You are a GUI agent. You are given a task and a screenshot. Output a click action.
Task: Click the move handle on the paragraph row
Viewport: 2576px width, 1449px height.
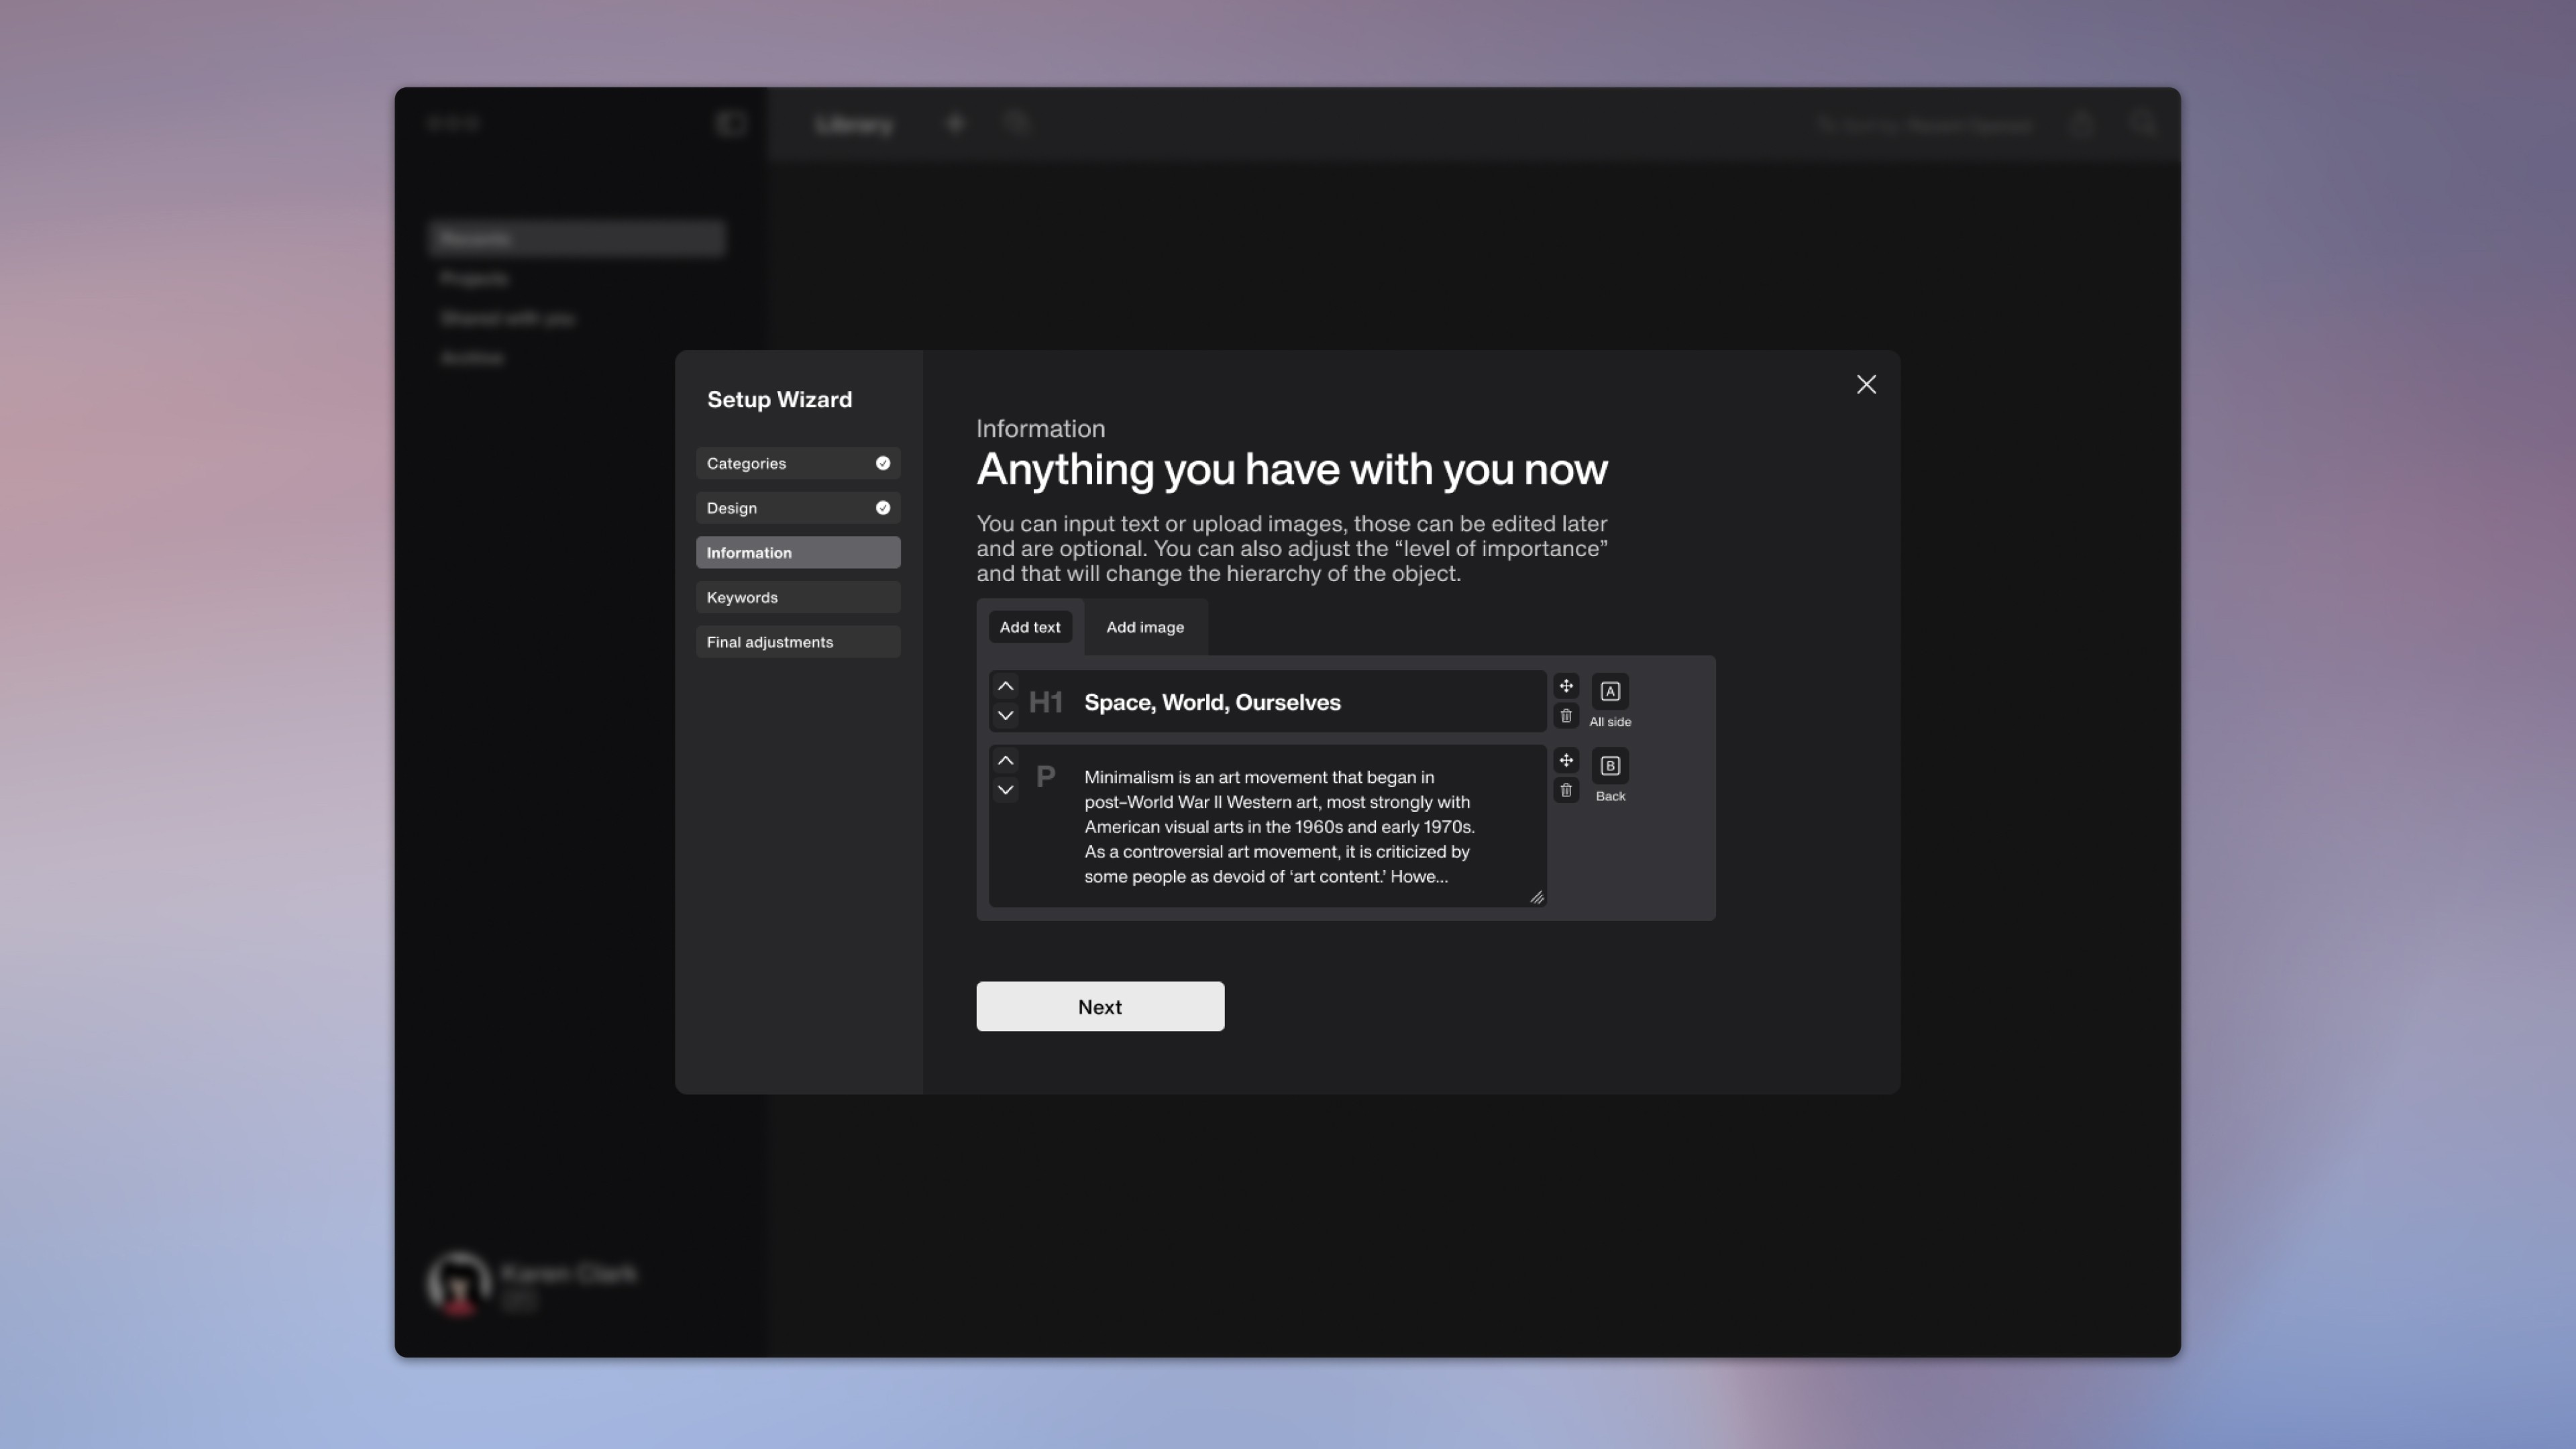click(x=1566, y=761)
